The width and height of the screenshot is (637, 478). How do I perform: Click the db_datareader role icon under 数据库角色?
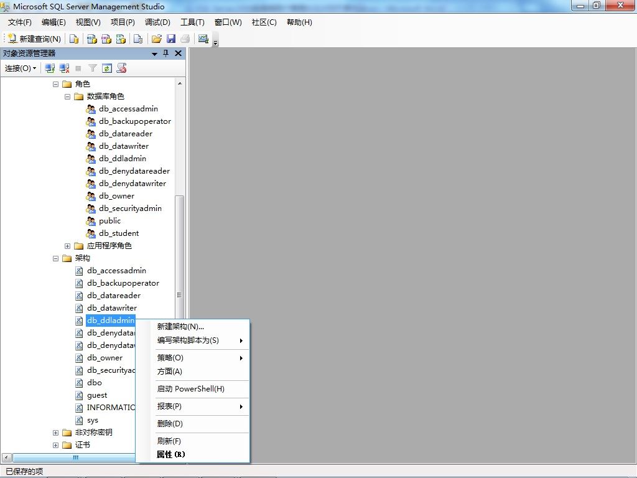pyautogui.click(x=91, y=134)
